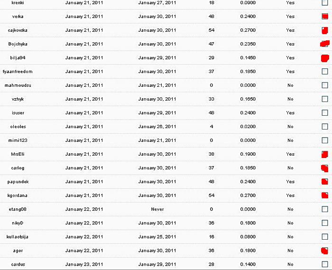This screenshot has height=270, width=332.
Task: Check the box beside mahmoudsu
Action: coord(324,85)
